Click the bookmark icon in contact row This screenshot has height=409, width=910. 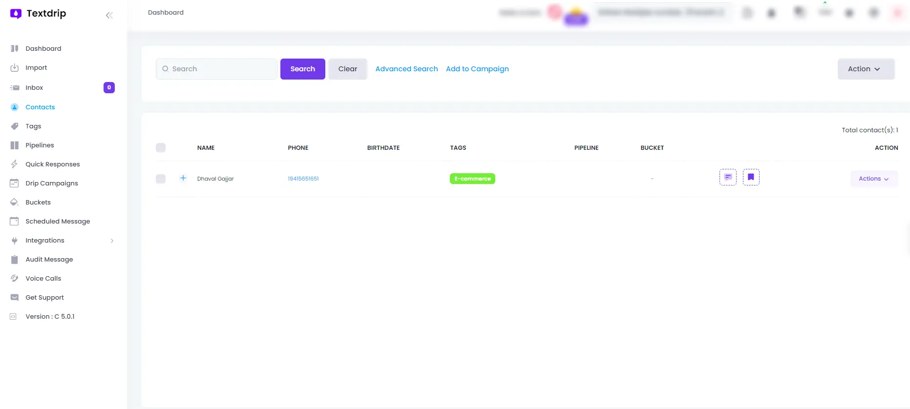pyautogui.click(x=751, y=177)
